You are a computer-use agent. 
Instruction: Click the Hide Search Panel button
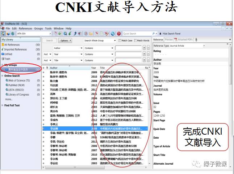click(x=170, y=34)
